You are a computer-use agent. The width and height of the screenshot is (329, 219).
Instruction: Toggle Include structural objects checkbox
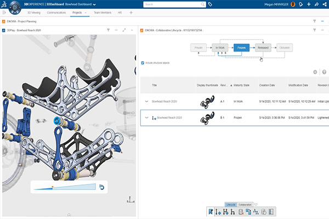143,62
